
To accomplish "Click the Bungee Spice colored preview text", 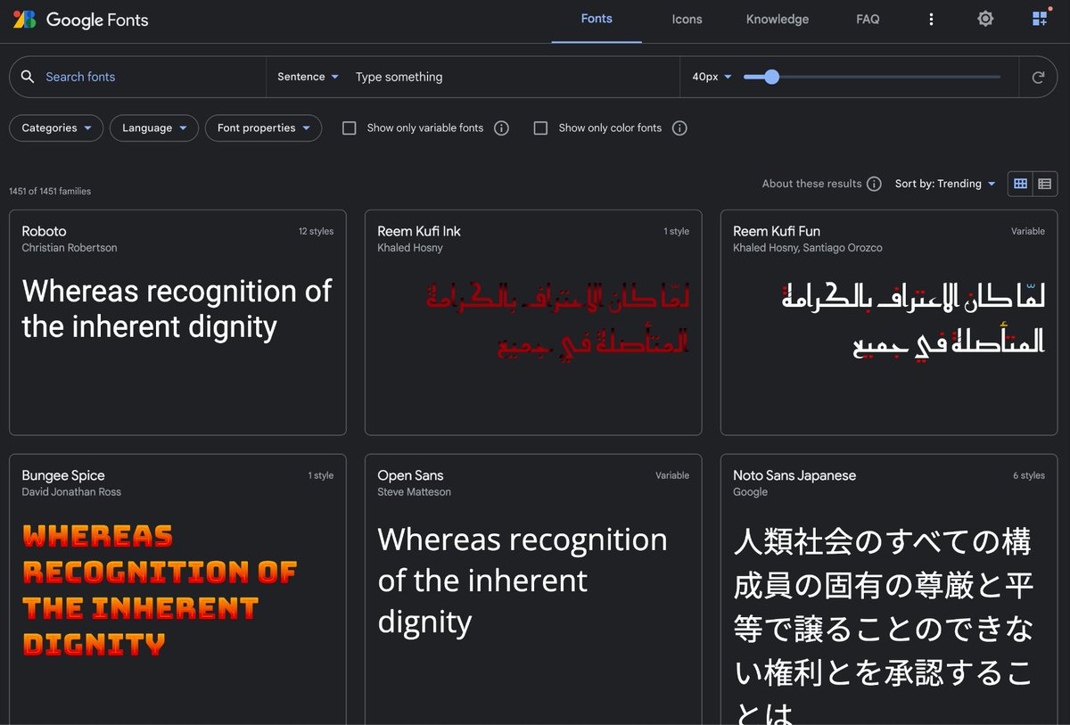I will (x=160, y=589).
